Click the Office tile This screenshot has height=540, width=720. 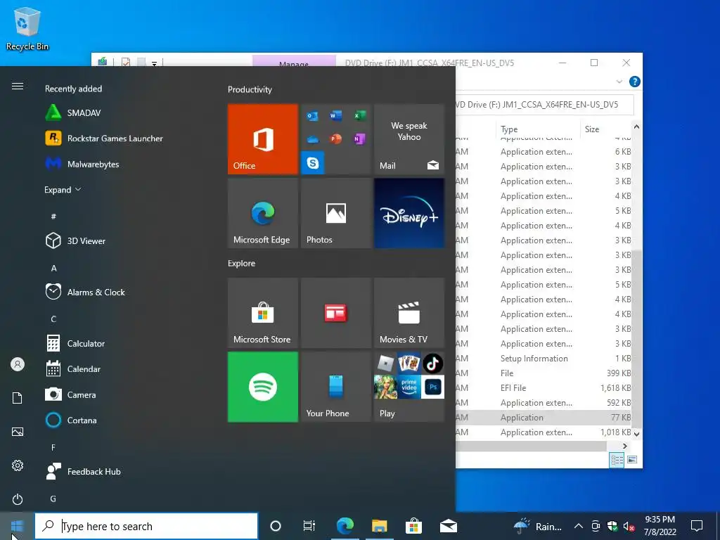[263, 139]
